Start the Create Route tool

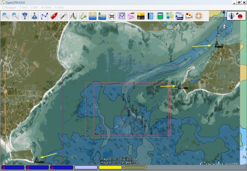click(44, 16)
